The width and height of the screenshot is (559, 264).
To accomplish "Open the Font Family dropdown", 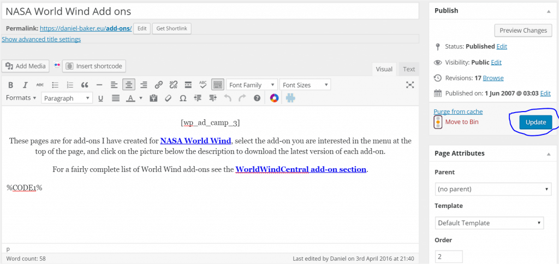I will (x=252, y=85).
